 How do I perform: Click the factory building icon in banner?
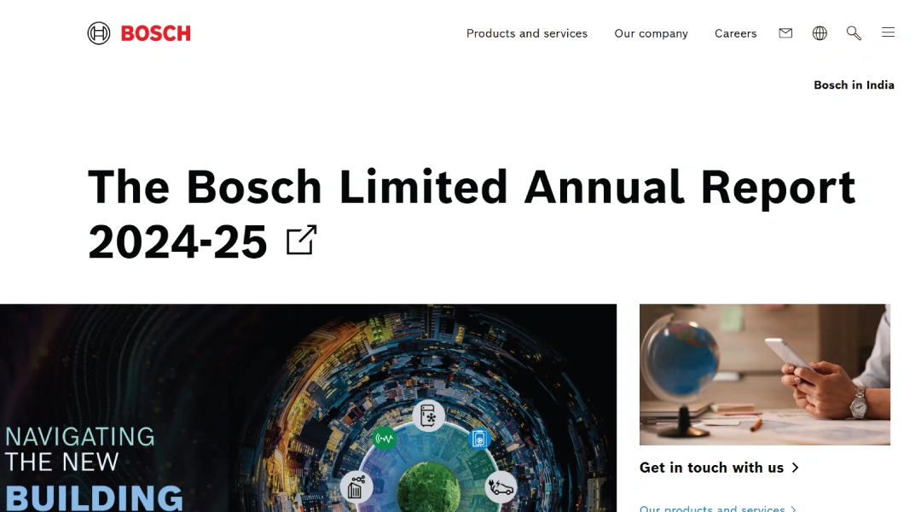tap(356, 487)
